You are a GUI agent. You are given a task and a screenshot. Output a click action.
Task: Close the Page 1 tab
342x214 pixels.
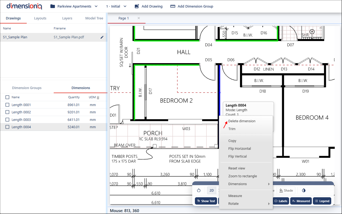(139, 18)
